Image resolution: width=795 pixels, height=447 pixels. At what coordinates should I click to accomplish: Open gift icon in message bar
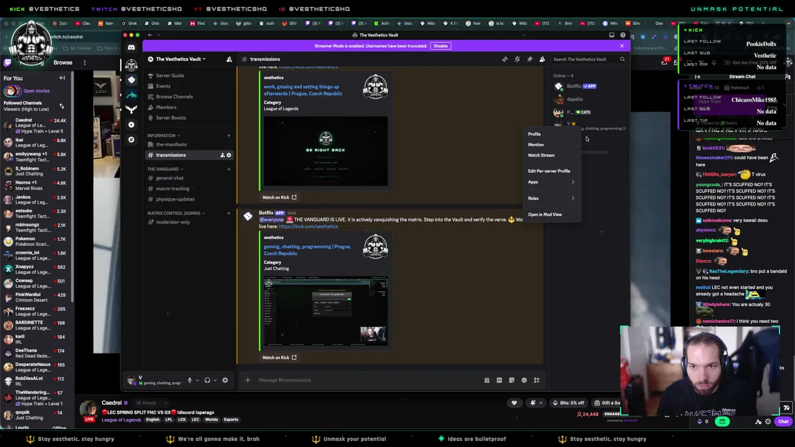pyautogui.click(x=486, y=380)
